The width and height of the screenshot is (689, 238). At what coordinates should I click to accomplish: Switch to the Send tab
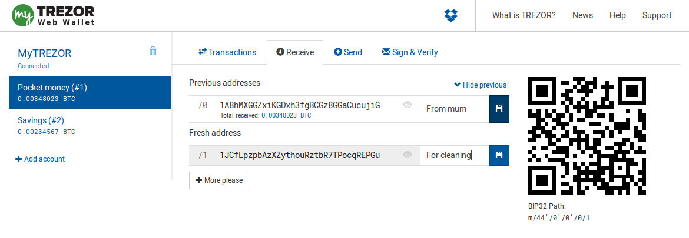pos(348,52)
